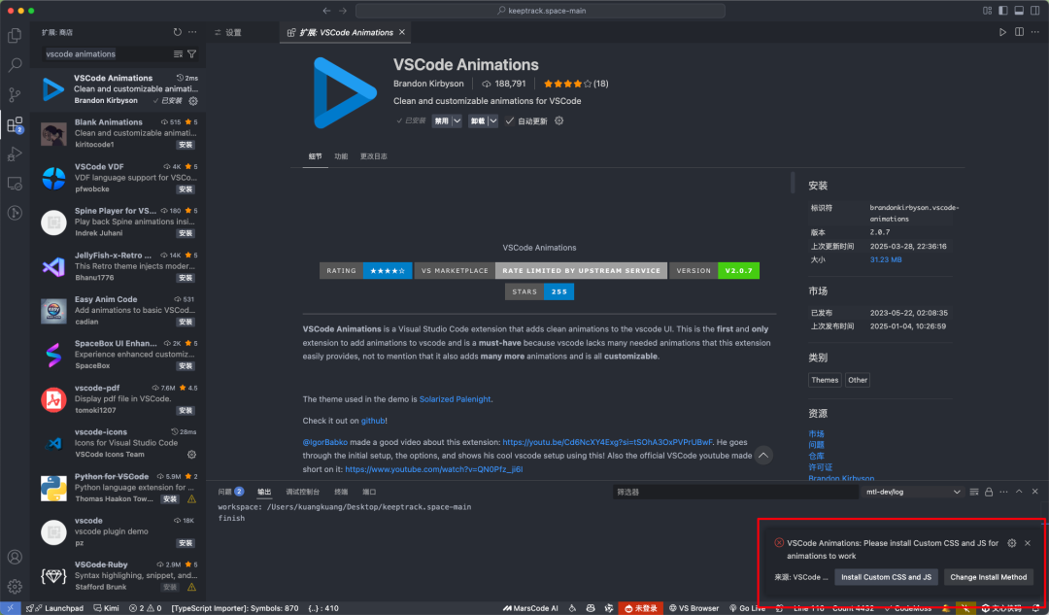Open the Explorer view in activity bar
Image resolution: width=1049 pixels, height=615 pixels.
point(14,35)
